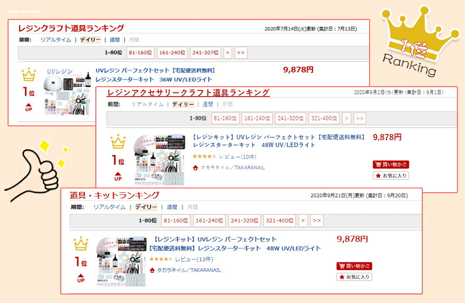Click the 買い物かご cart button in the 道具・キット ranking

[x=354, y=266]
